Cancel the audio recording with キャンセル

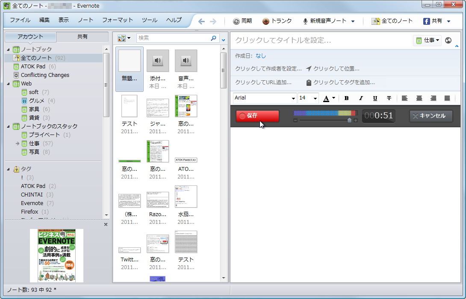click(x=431, y=116)
